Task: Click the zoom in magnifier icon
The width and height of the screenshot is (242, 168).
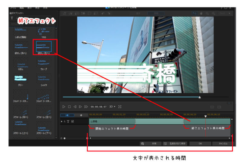Action: pyautogui.click(x=214, y=13)
